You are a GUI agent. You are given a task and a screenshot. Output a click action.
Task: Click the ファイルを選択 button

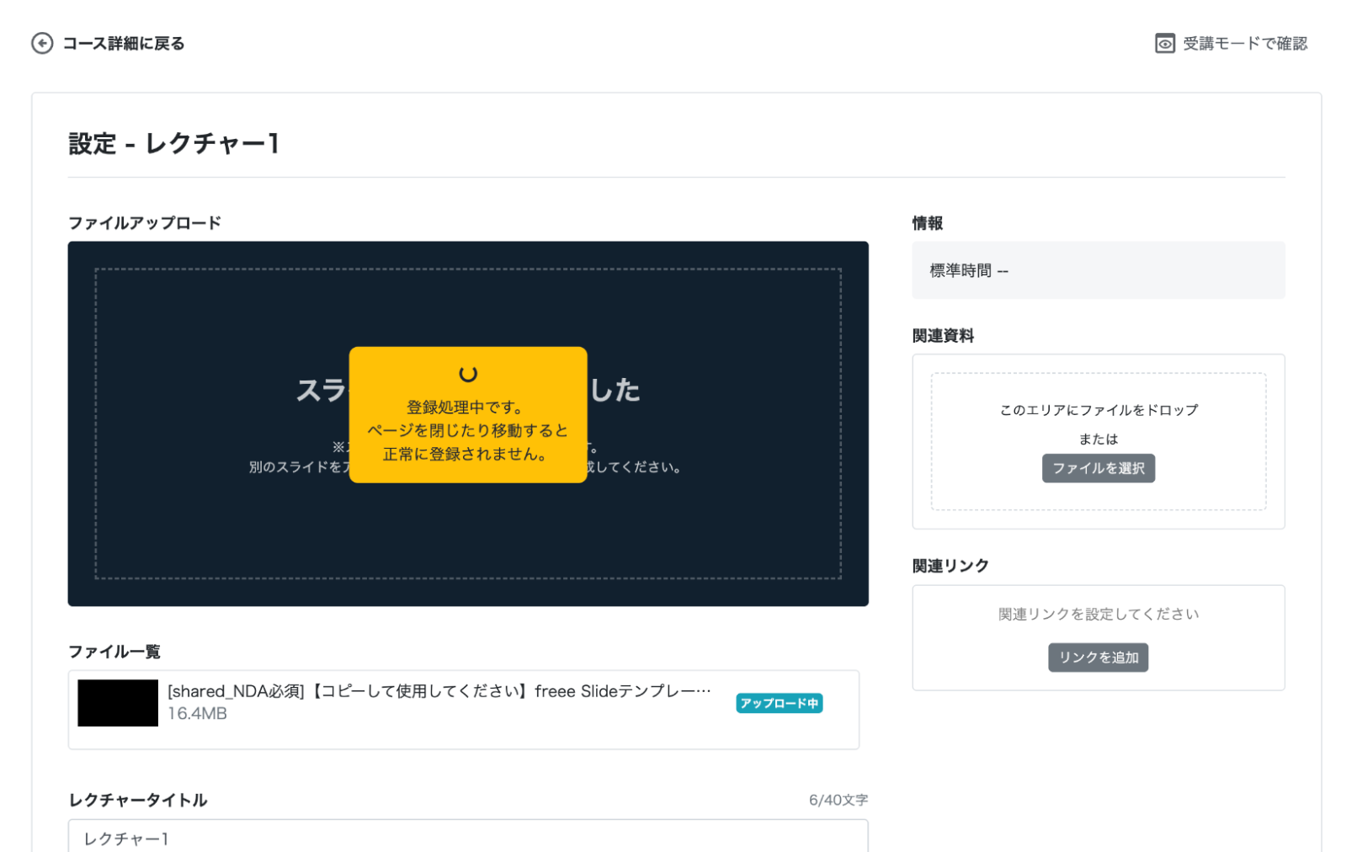1099,468
